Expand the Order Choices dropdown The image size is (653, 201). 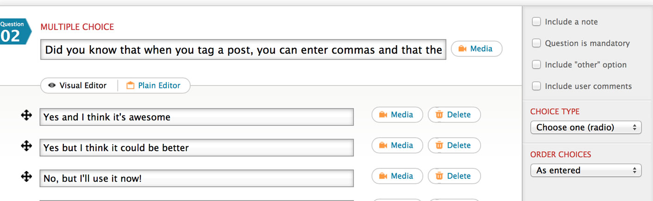(586, 171)
